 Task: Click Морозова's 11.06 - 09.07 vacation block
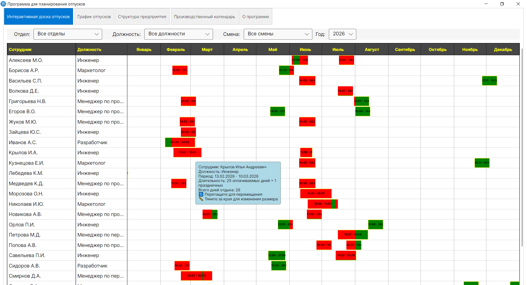[316, 193]
